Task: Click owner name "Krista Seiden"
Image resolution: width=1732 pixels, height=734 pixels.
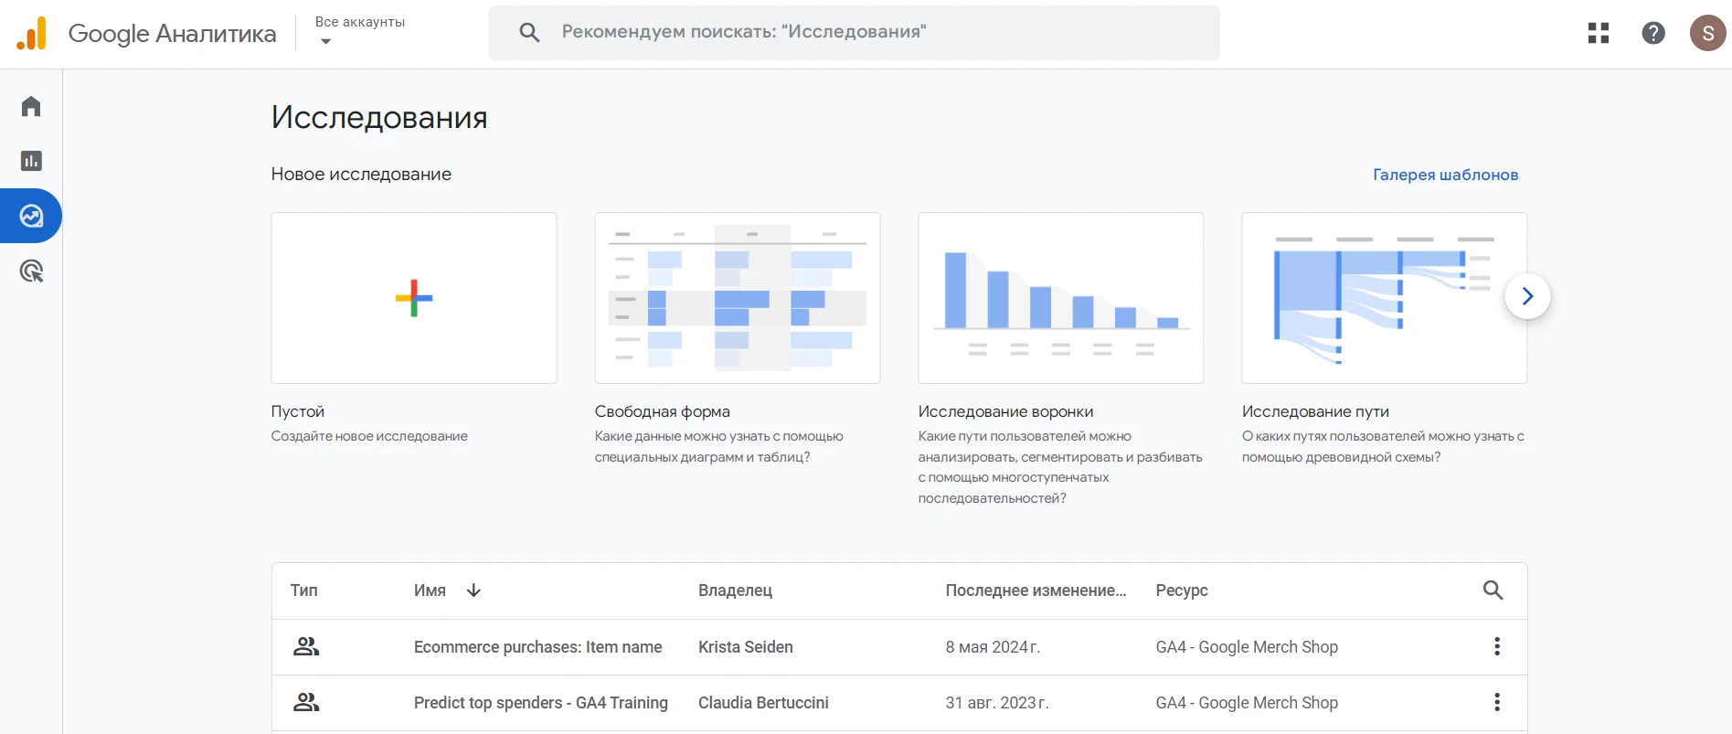Action: pos(746,647)
